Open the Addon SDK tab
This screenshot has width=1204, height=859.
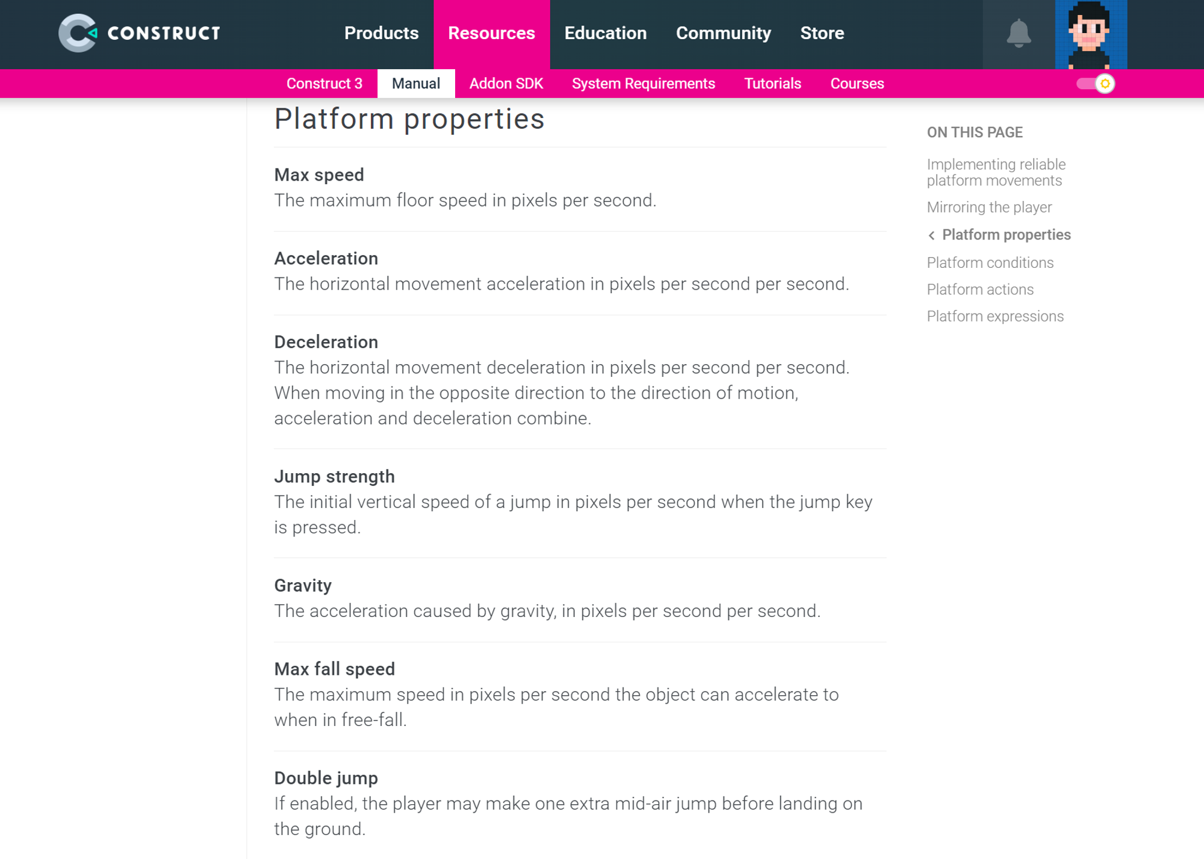(x=506, y=84)
